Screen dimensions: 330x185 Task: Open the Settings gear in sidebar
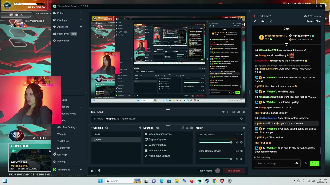[x=55, y=162]
